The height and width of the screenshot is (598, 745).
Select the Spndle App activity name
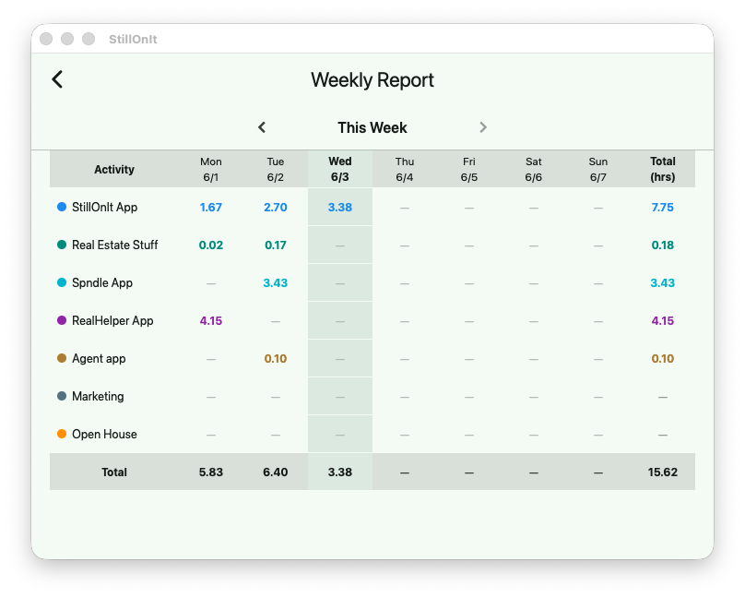pyautogui.click(x=102, y=282)
